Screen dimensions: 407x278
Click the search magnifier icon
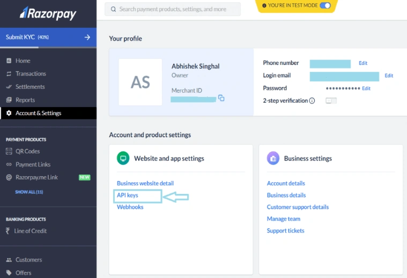(114, 9)
